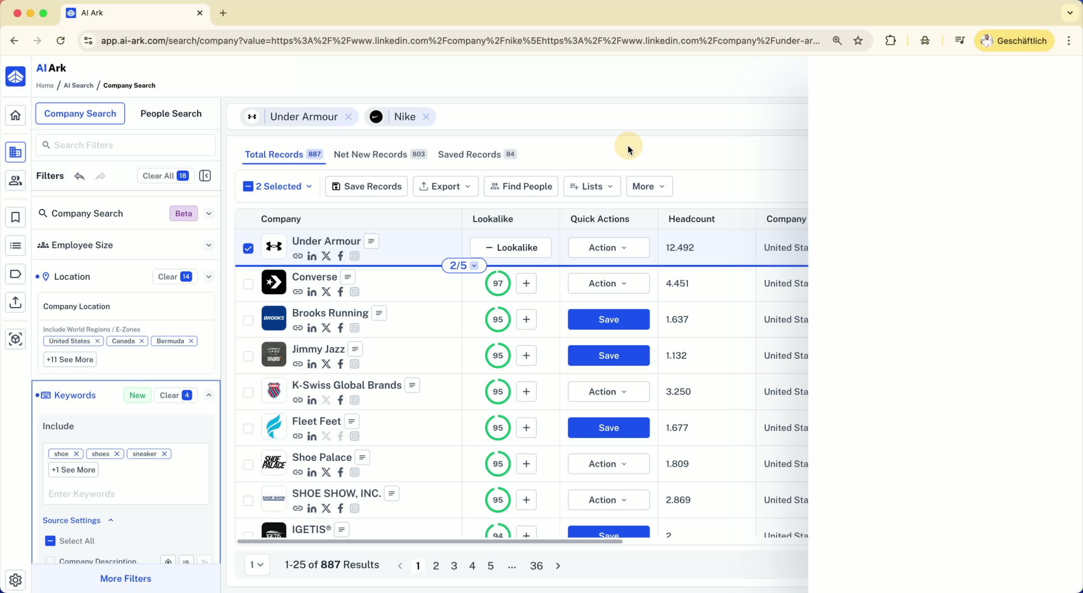Expand the Employee Size filter

tap(208, 245)
